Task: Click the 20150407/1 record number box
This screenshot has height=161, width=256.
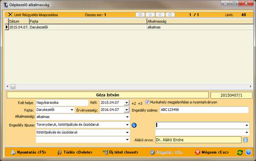Action: (232, 95)
